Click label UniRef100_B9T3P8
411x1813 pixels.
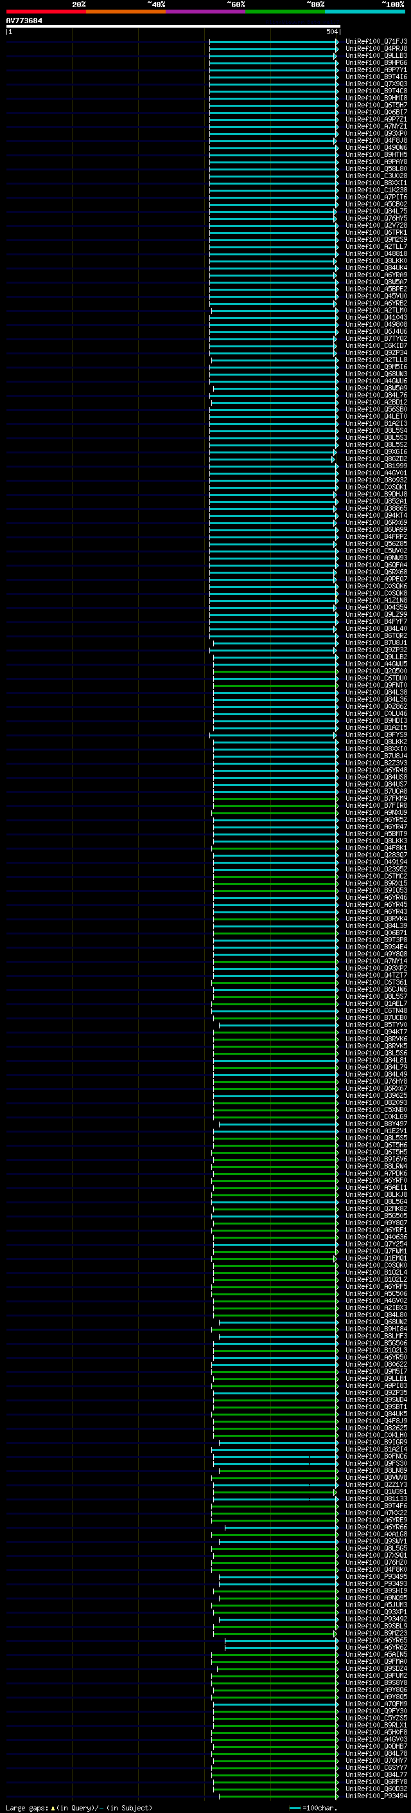[376, 940]
